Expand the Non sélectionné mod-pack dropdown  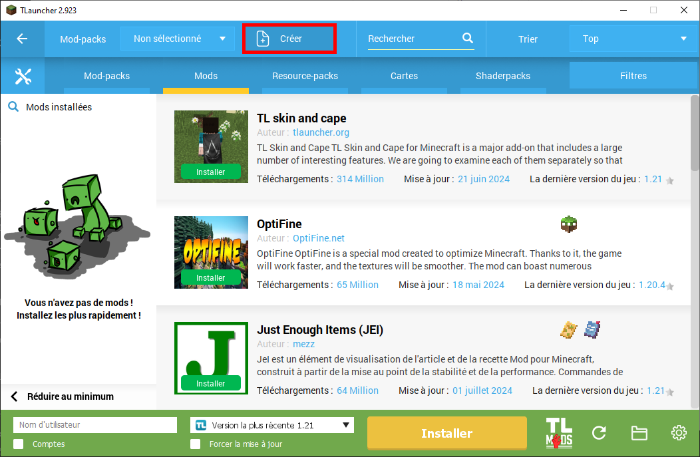click(x=178, y=39)
